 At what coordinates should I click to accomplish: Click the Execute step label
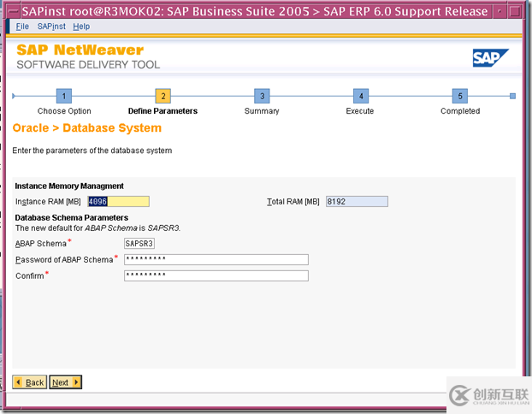[x=360, y=111]
